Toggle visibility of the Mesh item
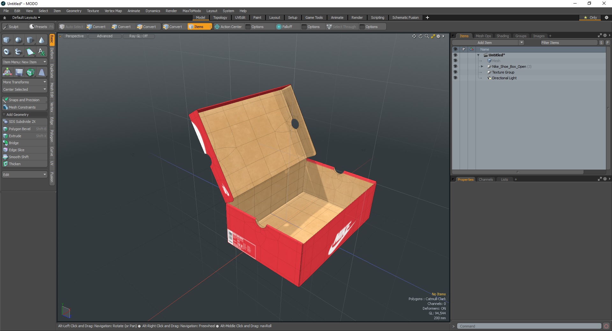Screen dimensions: 612x331 tap(455, 61)
